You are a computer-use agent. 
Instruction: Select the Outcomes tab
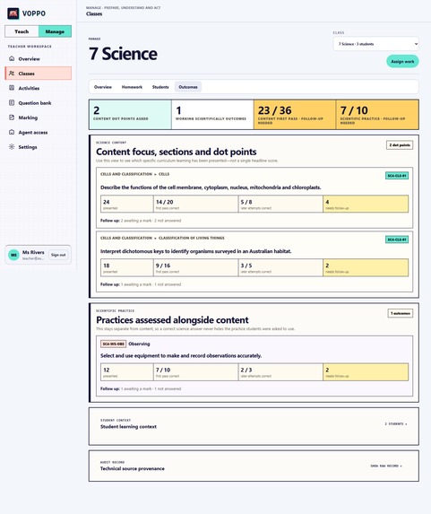(x=188, y=87)
